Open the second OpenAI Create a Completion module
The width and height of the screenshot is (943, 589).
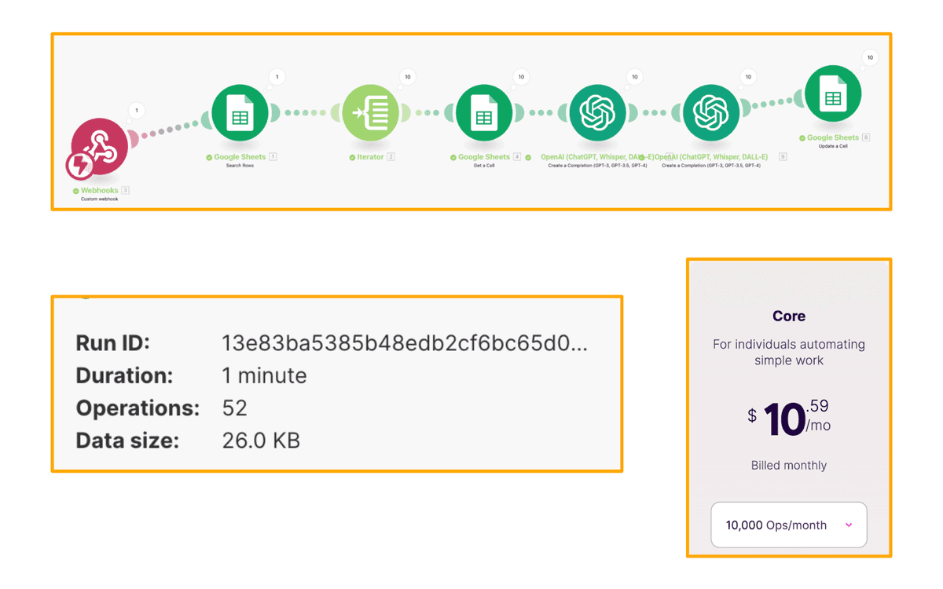(x=711, y=113)
